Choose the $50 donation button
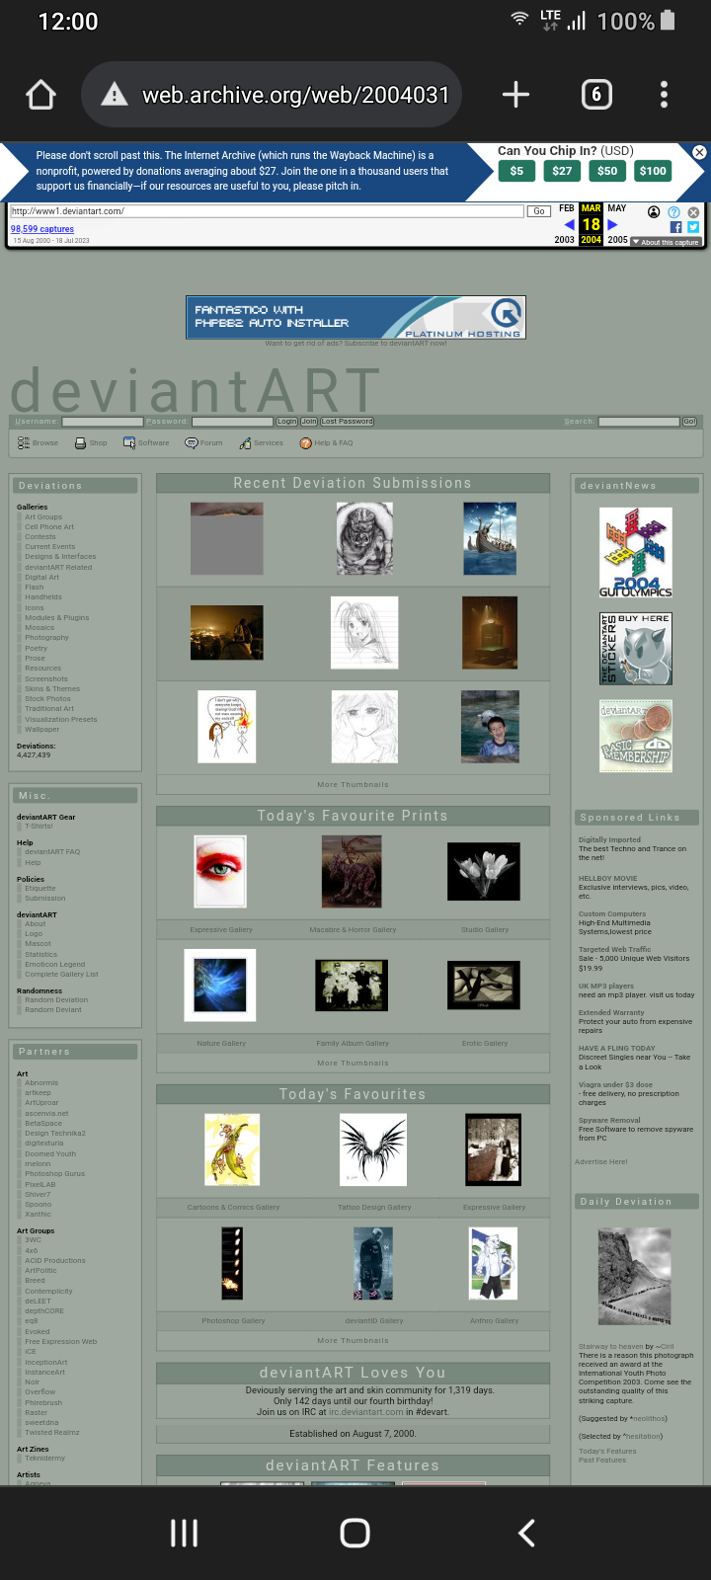 (x=607, y=171)
